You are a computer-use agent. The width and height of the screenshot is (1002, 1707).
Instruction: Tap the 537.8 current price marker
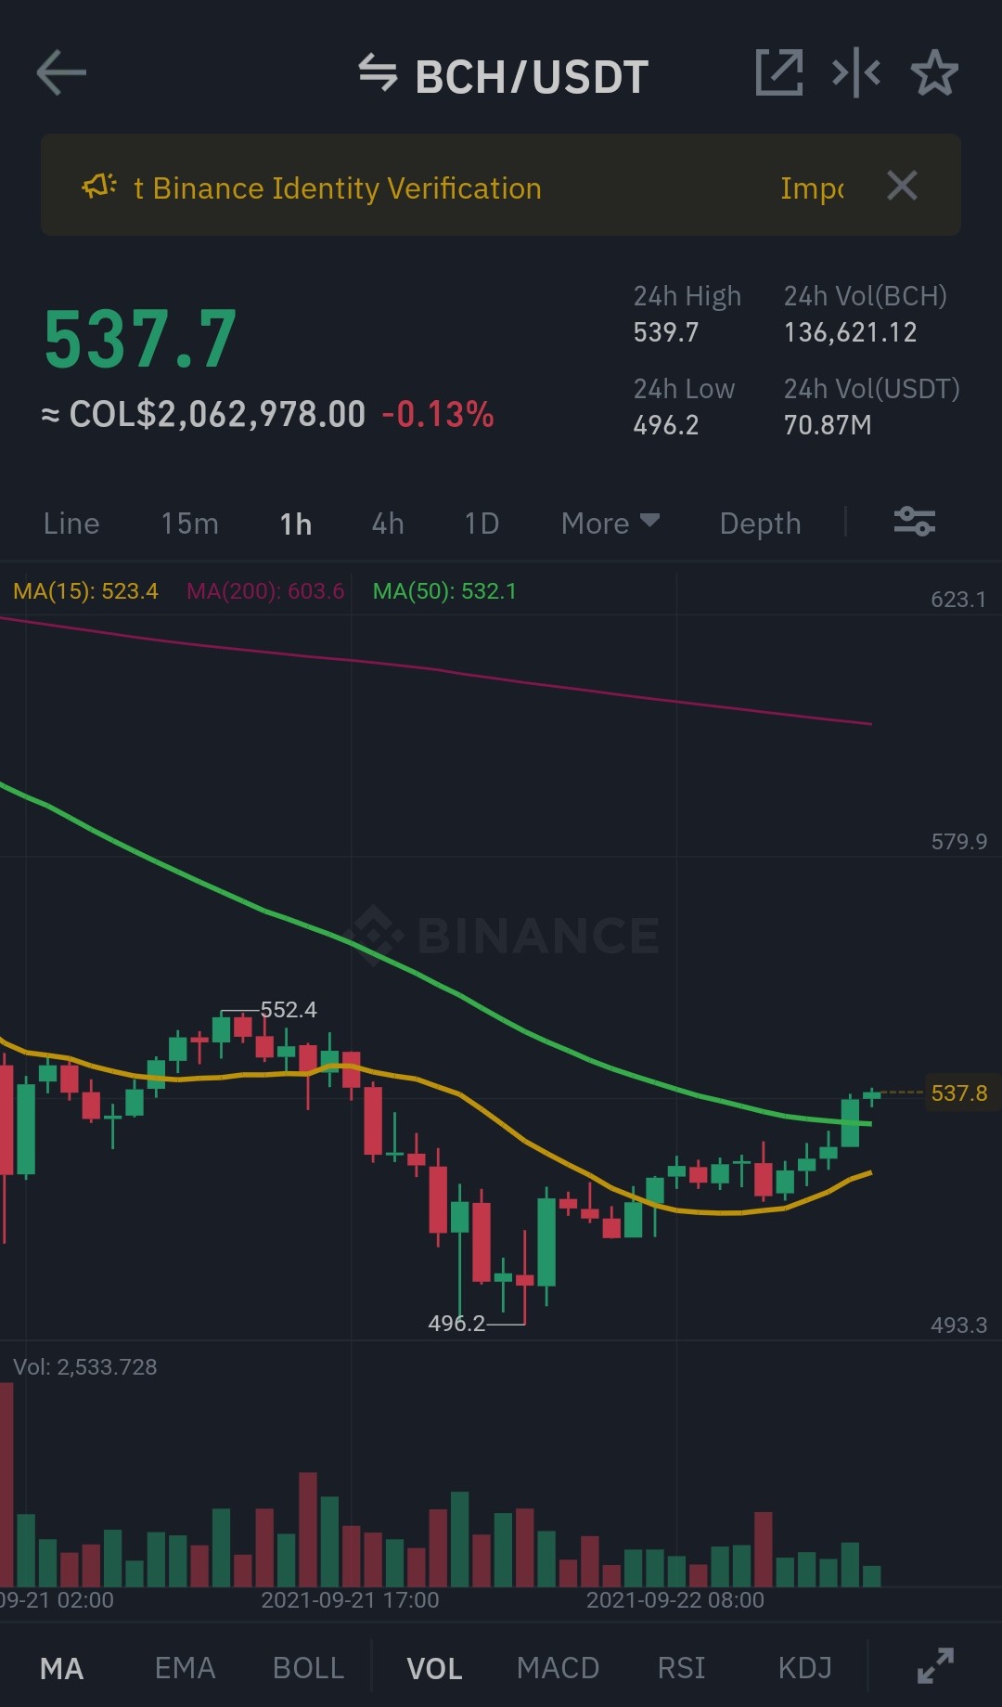[x=959, y=1093]
